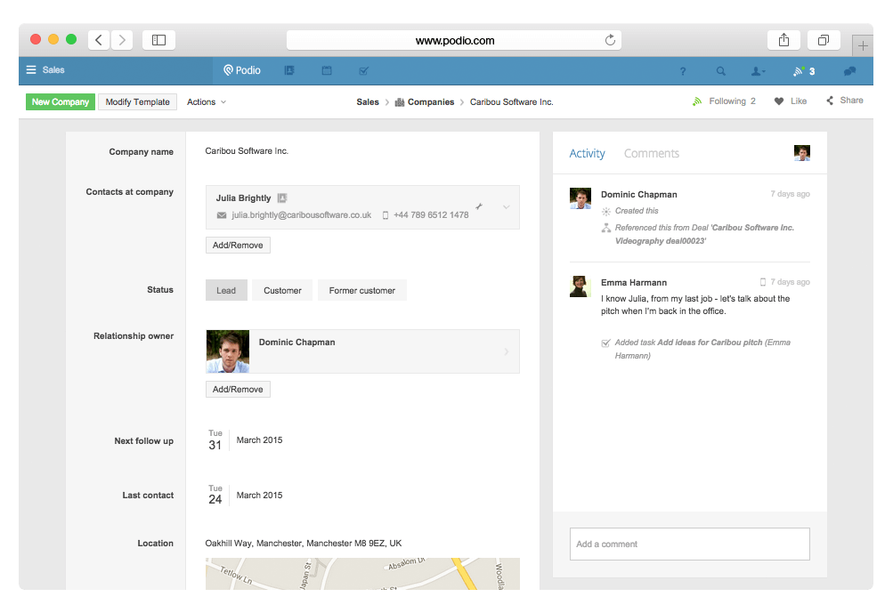Click the Share icon
The height and width of the screenshot is (613, 893).
point(830,101)
